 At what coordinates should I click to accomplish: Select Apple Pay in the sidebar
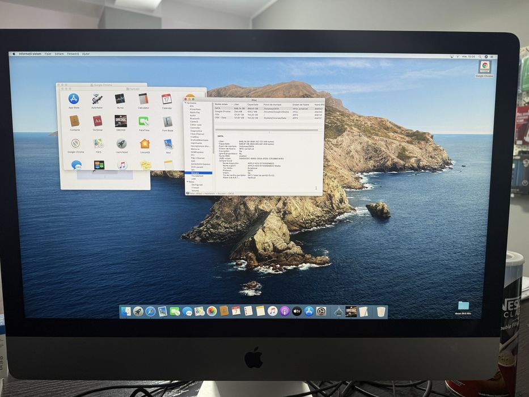[x=194, y=112]
